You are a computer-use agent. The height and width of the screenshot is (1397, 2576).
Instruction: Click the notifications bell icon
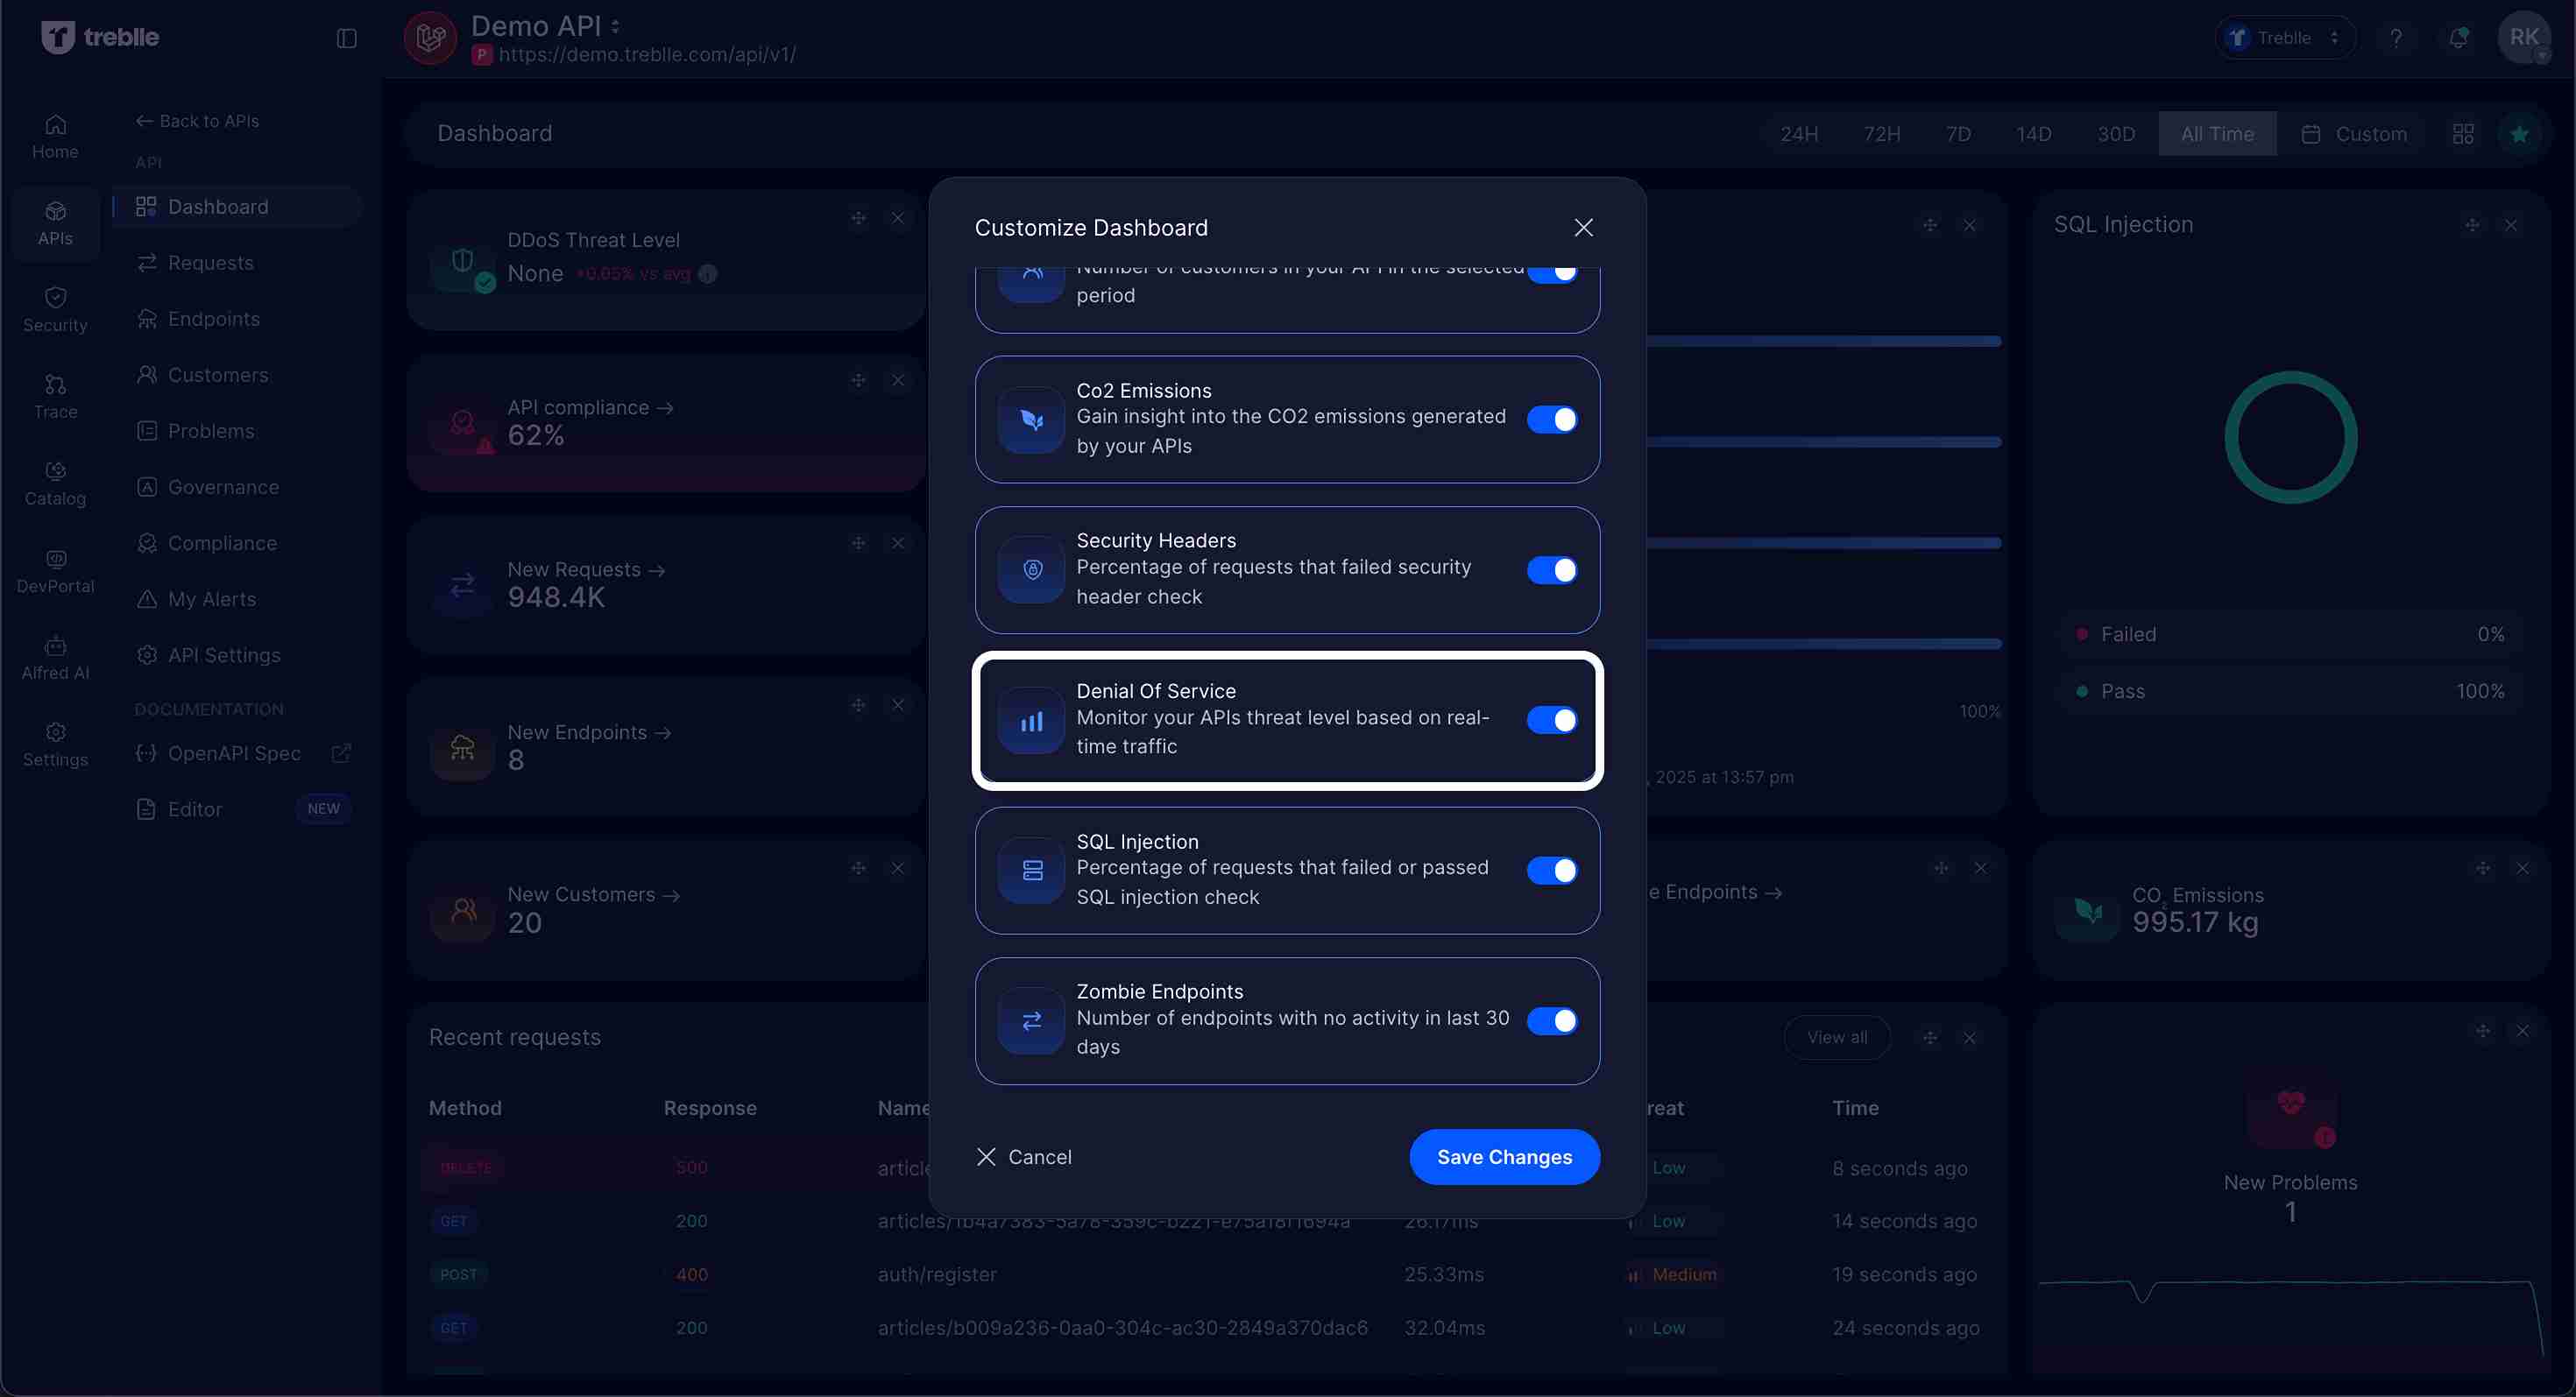(2459, 37)
